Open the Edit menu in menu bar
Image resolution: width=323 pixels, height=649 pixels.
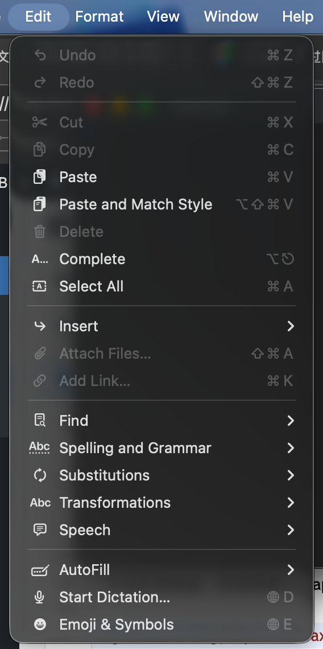(39, 17)
